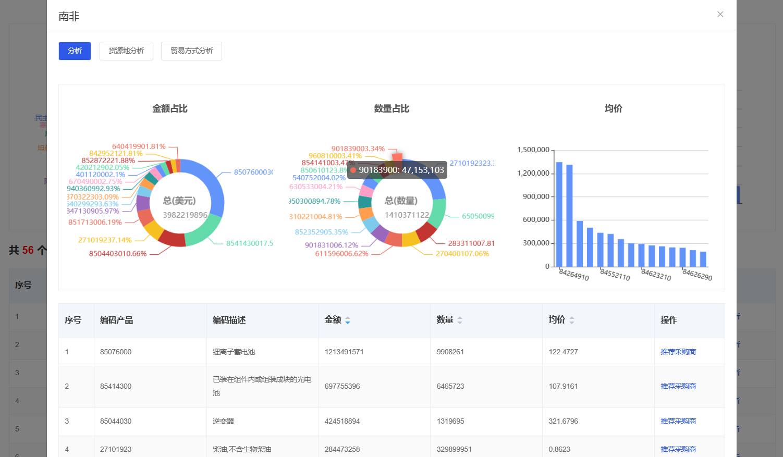Select the red 85044030 slice in 金额占比 donut
This screenshot has width=783, height=457.
point(172,239)
